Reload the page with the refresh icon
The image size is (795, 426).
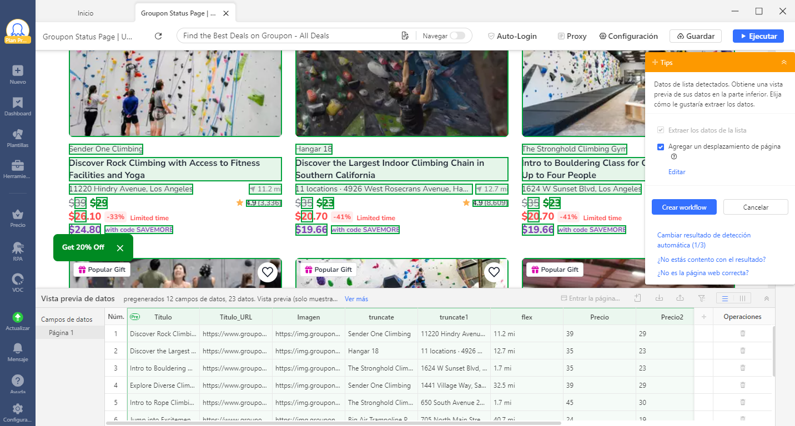coord(158,36)
